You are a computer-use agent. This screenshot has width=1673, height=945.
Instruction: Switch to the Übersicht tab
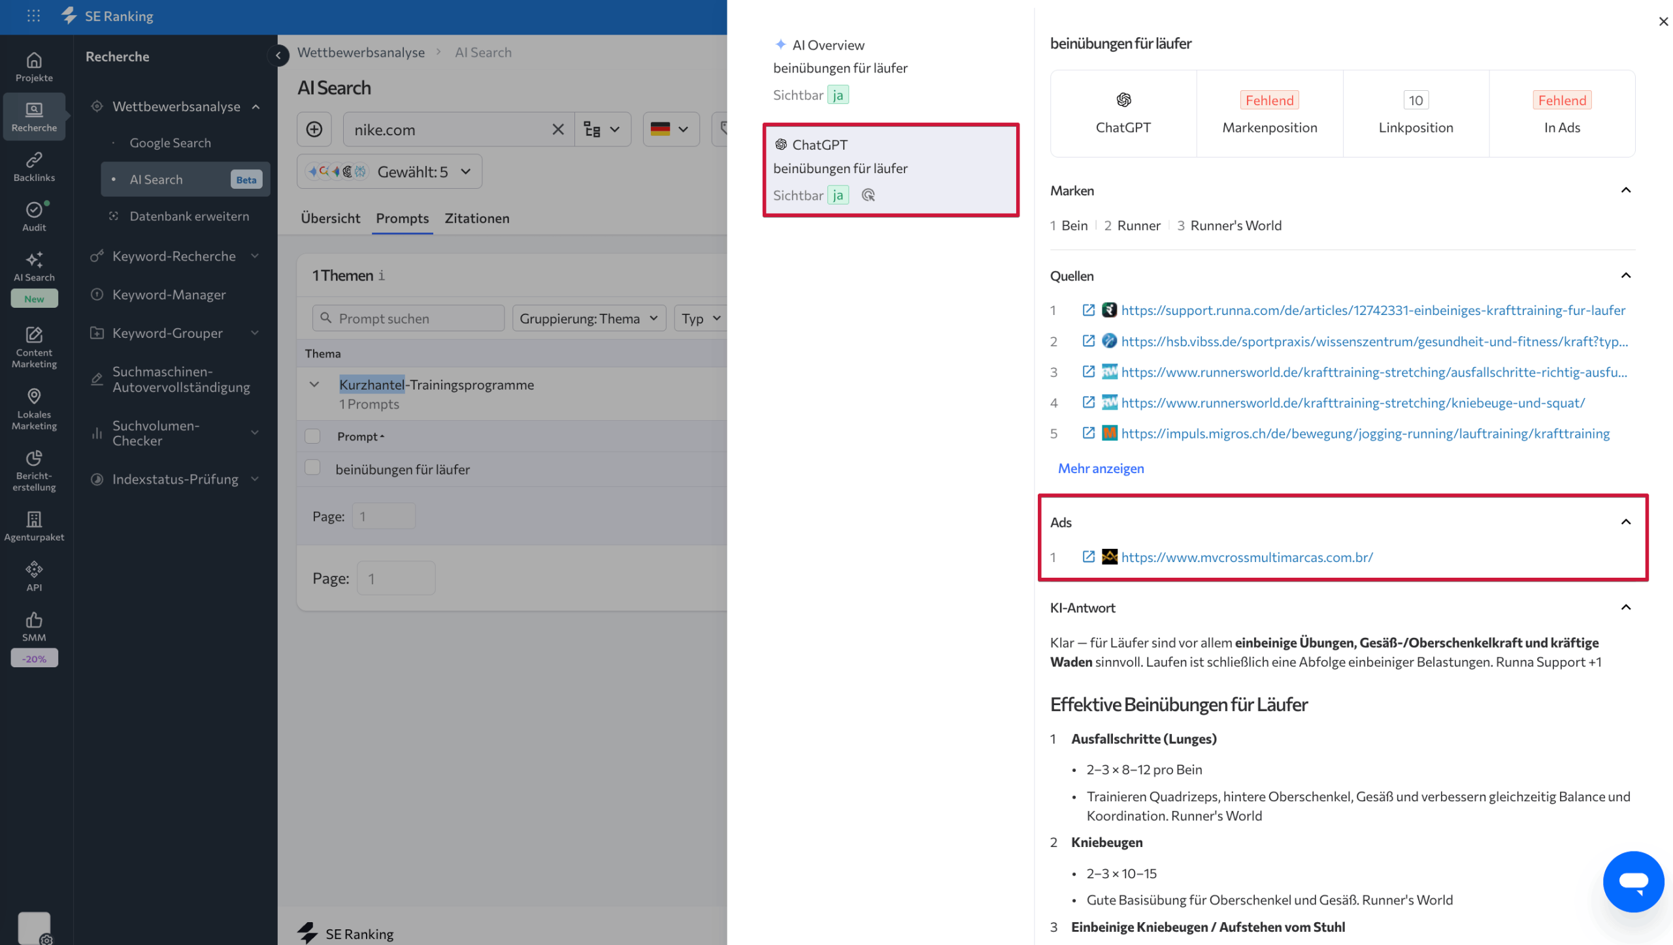(331, 218)
